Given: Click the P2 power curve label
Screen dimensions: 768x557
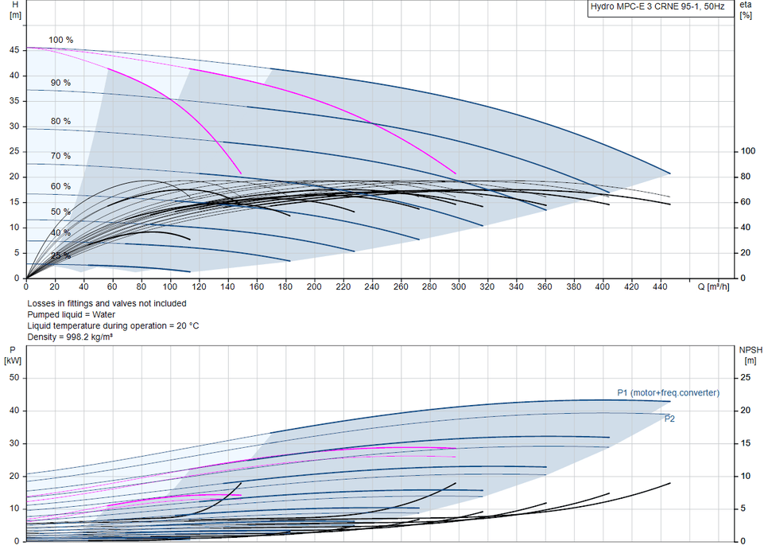Looking at the screenshot, I should [669, 419].
